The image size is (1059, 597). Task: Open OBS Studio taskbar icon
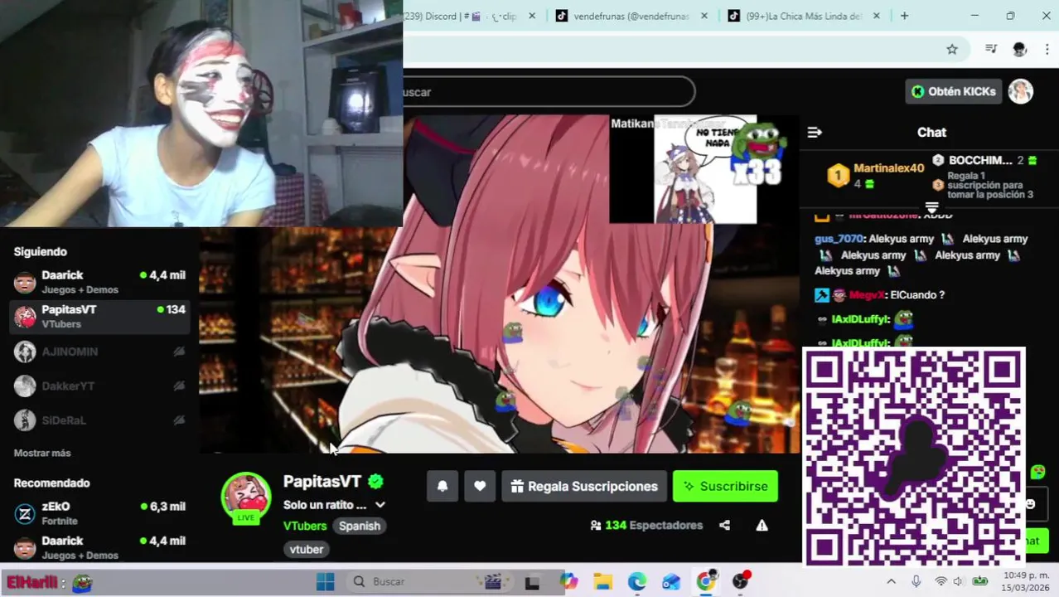[741, 581]
